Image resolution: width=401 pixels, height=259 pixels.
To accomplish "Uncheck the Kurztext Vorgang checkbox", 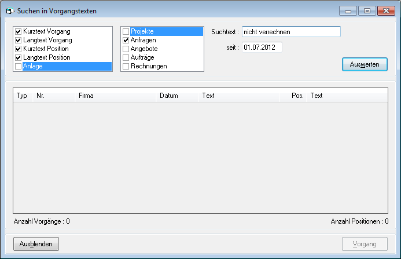I will 19,31.
